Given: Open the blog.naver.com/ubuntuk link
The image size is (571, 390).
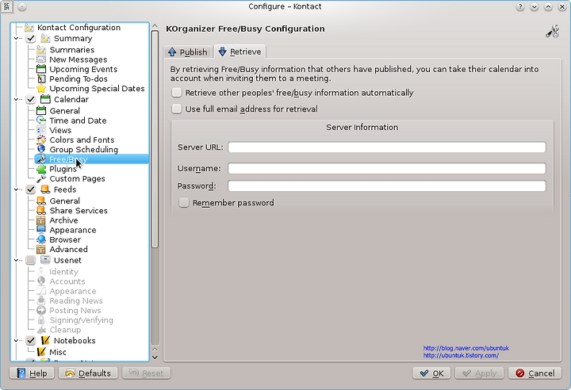Looking at the screenshot, I should click(x=466, y=348).
